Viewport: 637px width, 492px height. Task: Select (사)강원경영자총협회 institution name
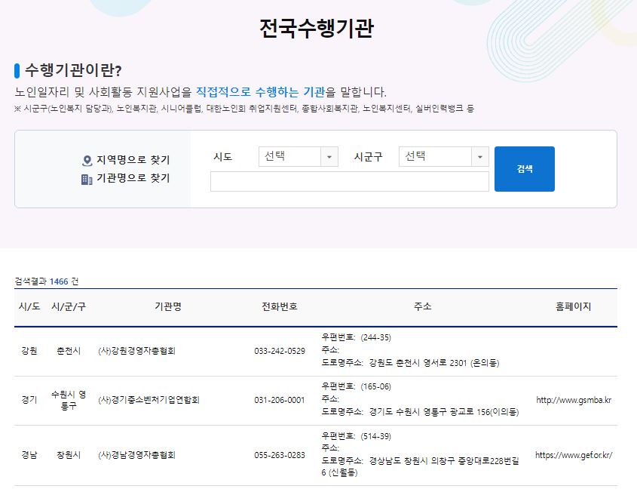click(x=137, y=351)
